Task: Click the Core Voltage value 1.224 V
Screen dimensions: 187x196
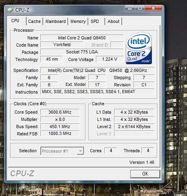Action: pos(110,59)
